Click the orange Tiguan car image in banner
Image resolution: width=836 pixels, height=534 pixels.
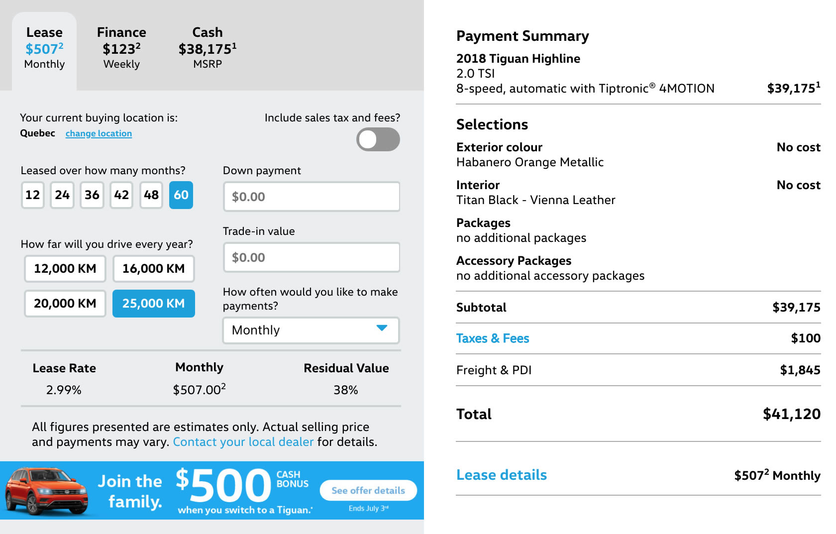pyautogui.click(x=46, y=491)
